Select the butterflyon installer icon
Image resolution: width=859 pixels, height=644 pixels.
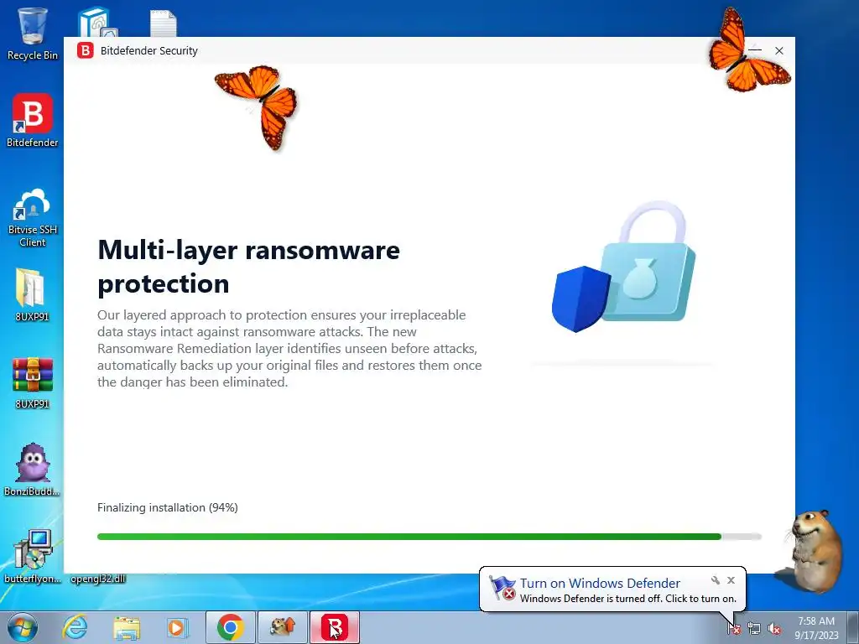point(33,556)
